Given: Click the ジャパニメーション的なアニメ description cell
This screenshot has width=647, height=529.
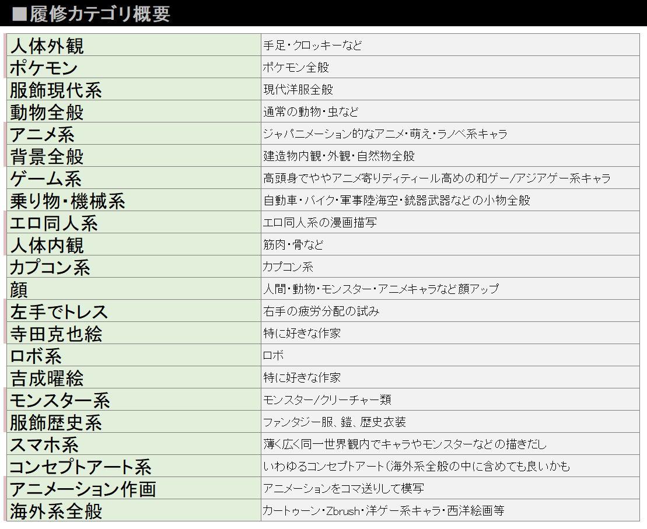Looking at the screenshot, I should coord(450,134).
